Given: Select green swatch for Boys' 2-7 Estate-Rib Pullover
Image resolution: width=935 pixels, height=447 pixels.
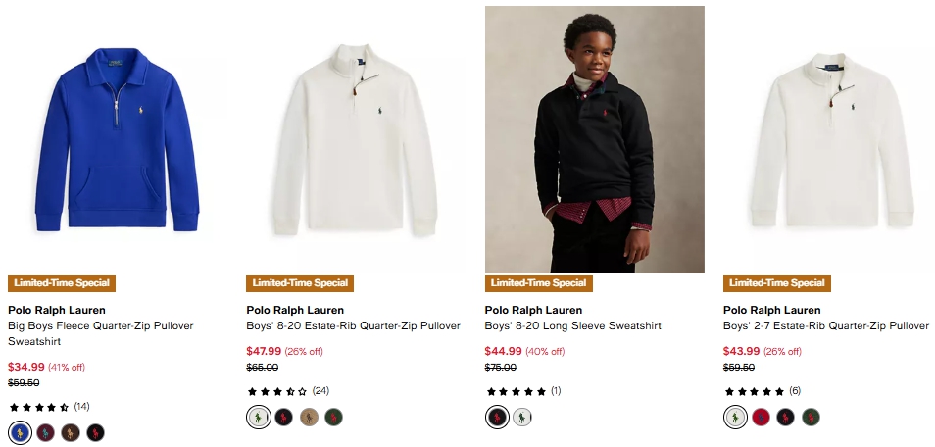Looking at the screenshot, I should 811,417.
